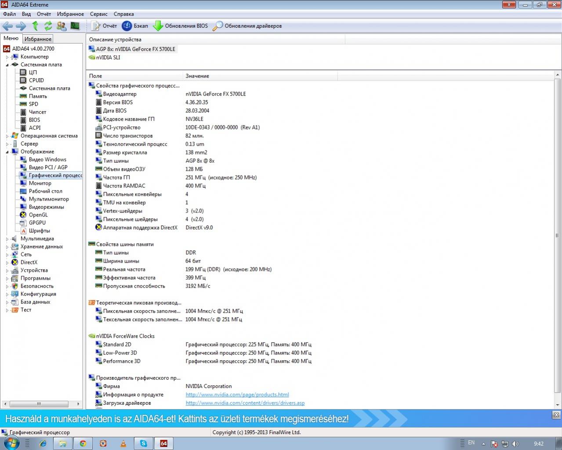Click the Поле column header

[x=134, y=76]
